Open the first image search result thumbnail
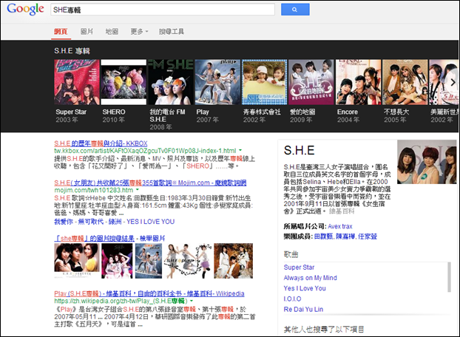Screen dimensions: 460x337 [x=77, y=261]
